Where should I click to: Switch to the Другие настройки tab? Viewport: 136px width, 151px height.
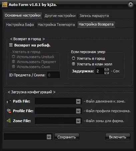pos(60,16)
